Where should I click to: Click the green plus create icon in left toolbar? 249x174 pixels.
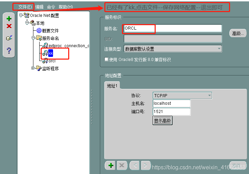pyautogui.click(x=9, y=19)
